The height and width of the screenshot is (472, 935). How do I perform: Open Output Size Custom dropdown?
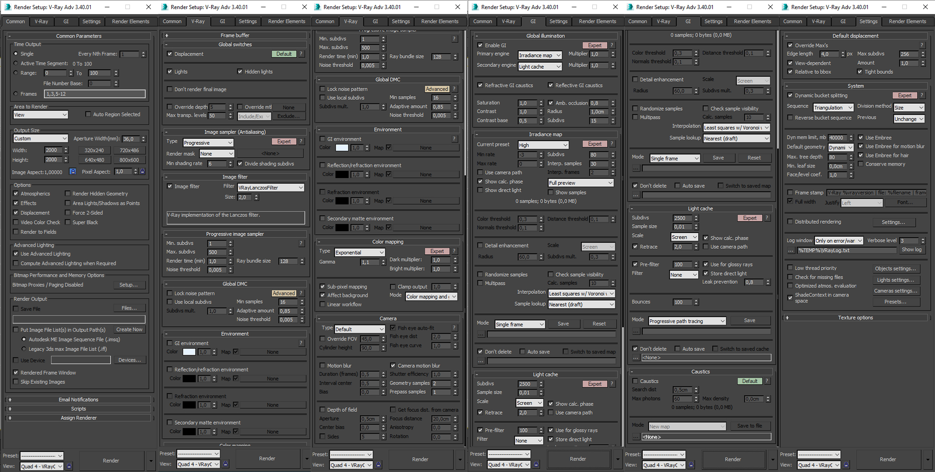click(41, 139)
